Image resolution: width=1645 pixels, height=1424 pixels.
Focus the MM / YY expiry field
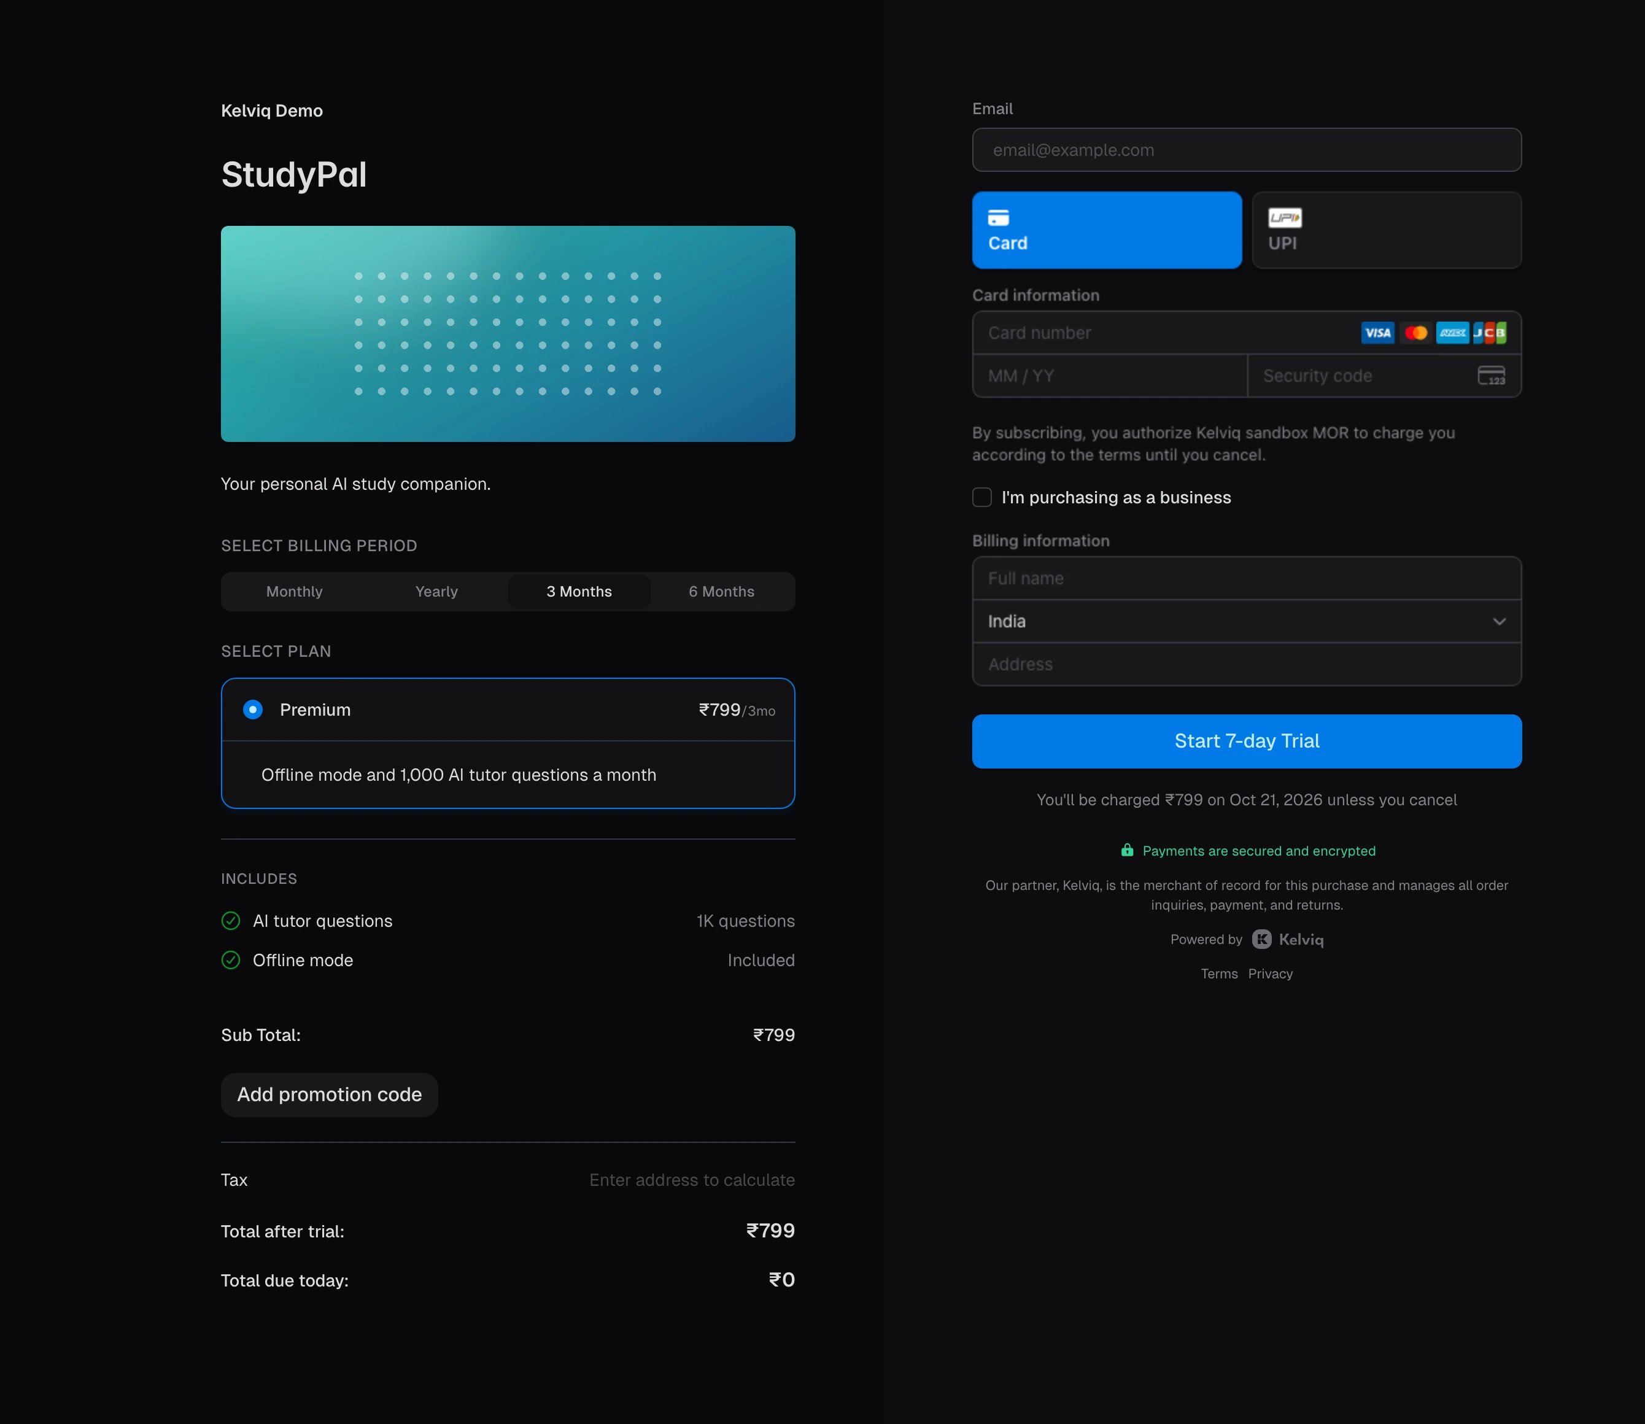(1110, 376)
